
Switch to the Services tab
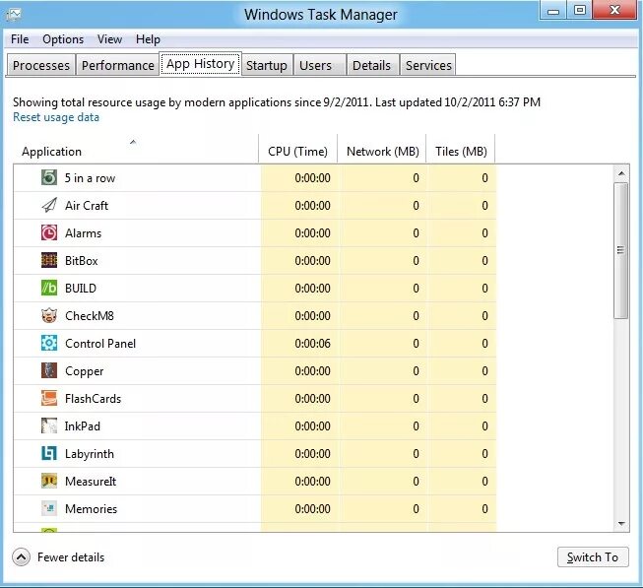click(428, 65)
